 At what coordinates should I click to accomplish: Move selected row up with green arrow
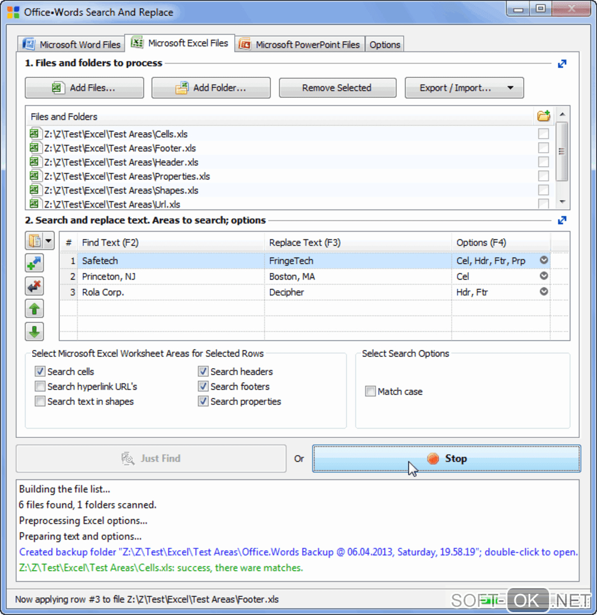[35, 309]
